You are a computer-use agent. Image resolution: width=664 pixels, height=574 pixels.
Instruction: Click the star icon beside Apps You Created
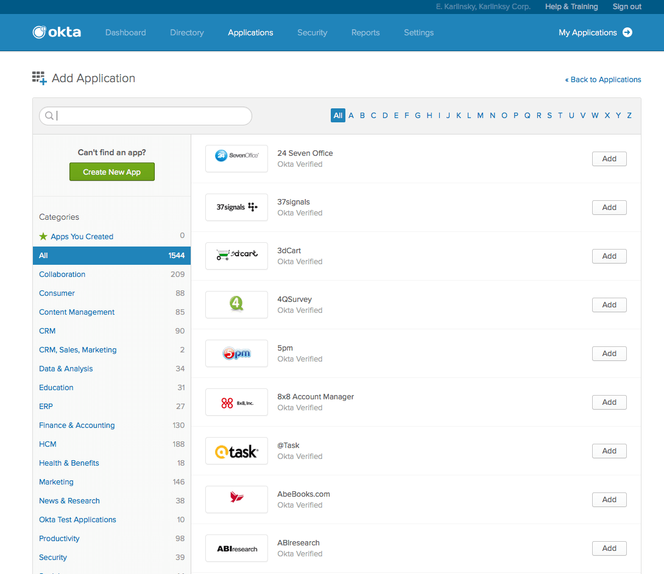click(x=43, y=236)
